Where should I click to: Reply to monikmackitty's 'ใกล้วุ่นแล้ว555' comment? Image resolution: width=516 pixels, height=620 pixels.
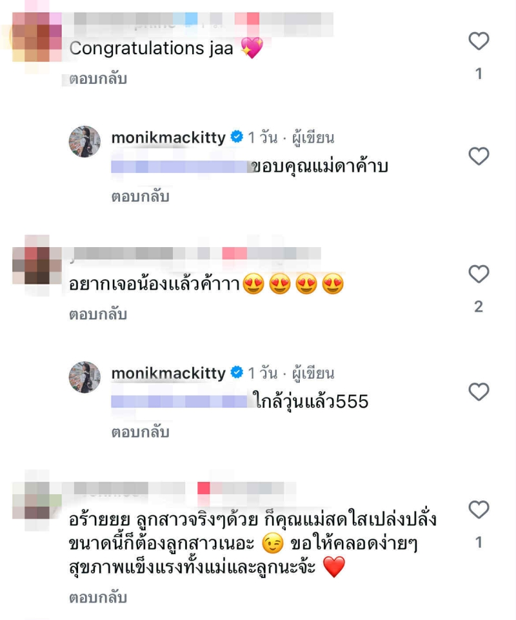141,432
